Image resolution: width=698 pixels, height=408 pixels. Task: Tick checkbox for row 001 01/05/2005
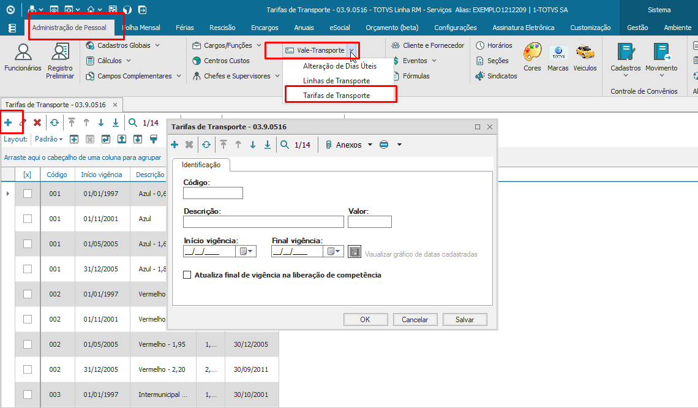point(28,244)
